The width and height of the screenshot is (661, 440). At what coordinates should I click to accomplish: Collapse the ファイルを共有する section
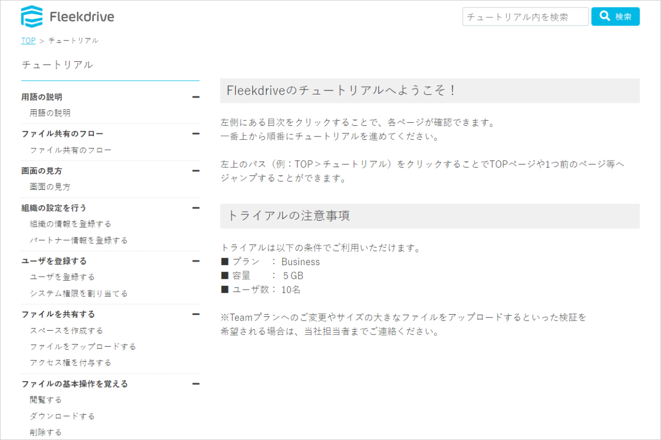tap(196, 314)
